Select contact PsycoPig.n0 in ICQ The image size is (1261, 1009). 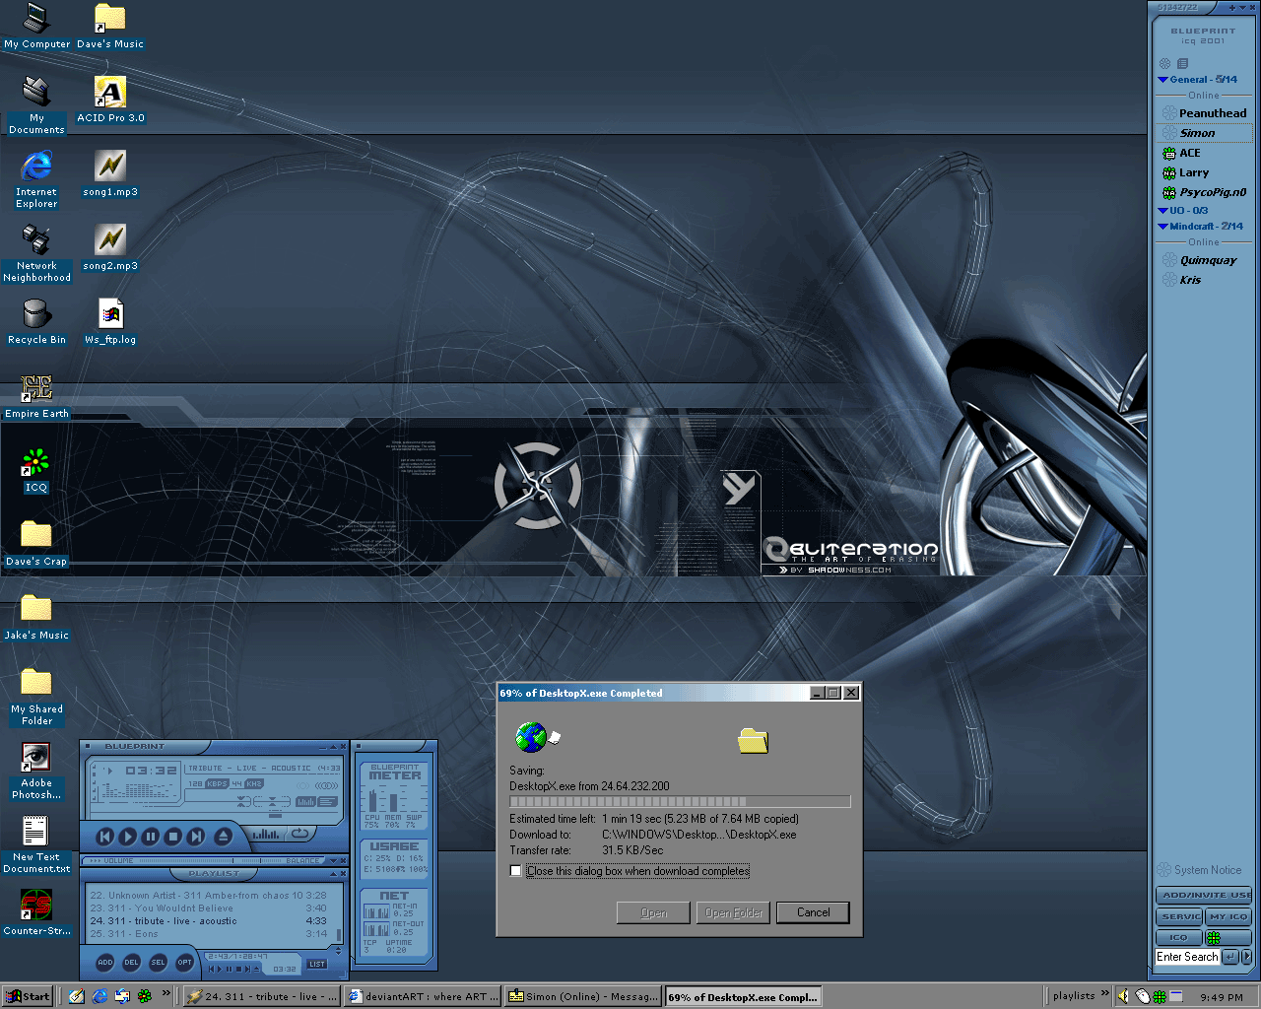1204,192
